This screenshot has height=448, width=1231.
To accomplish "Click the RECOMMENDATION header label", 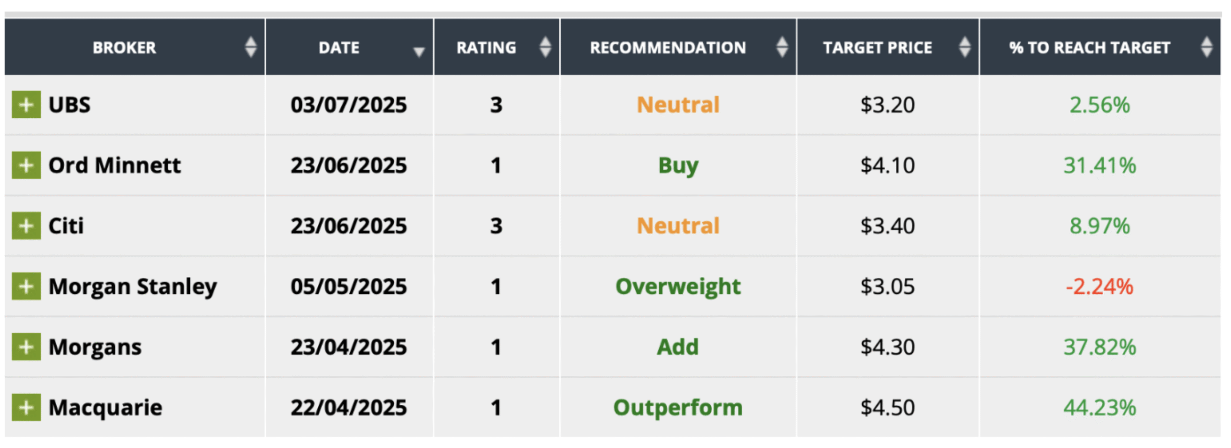I will point(668,48).
